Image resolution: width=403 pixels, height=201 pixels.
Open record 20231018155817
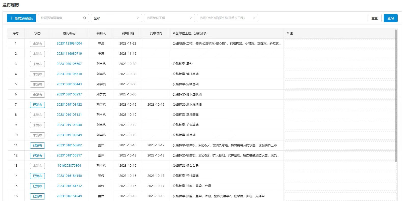click(x=69, y=155)
